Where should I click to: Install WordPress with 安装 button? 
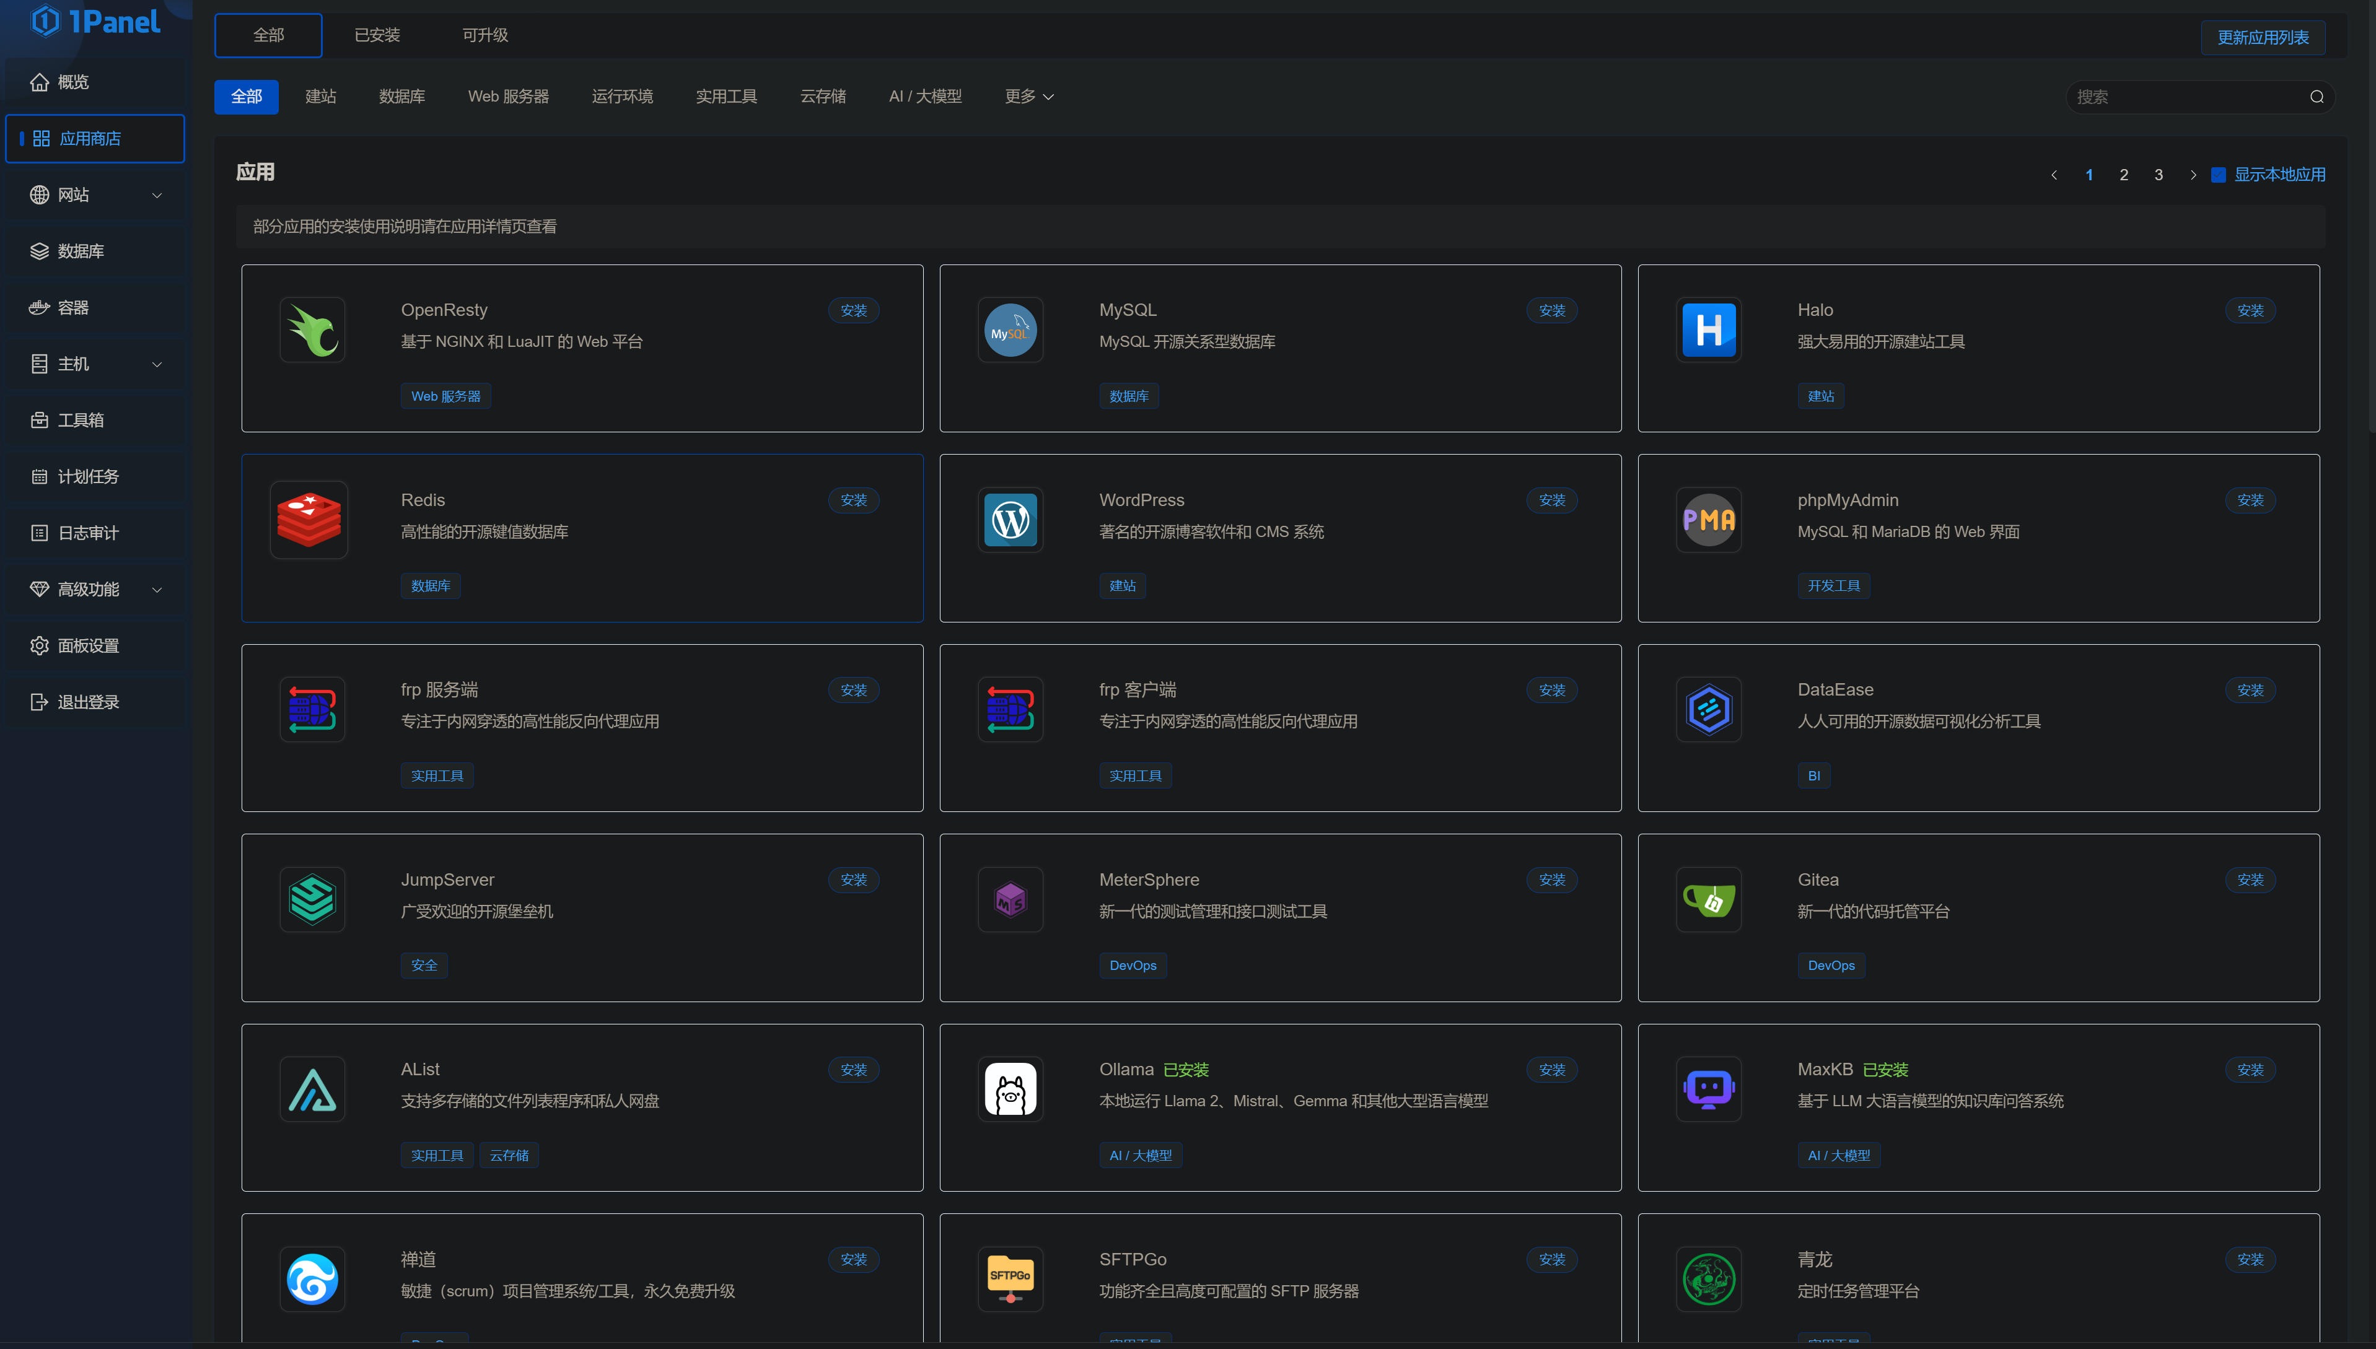(1552, 500)
